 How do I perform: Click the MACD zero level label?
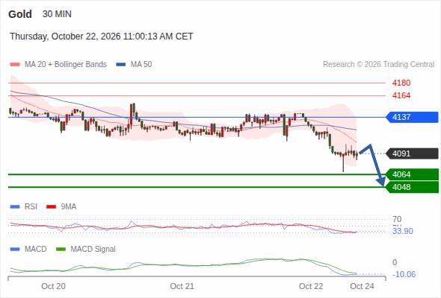point(395,263)
